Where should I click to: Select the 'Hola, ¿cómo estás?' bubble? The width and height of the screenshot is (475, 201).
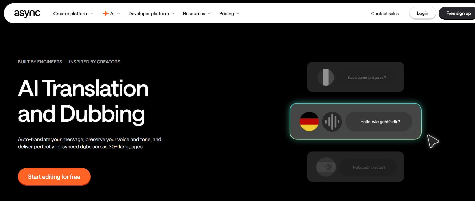tap(368, 167)
